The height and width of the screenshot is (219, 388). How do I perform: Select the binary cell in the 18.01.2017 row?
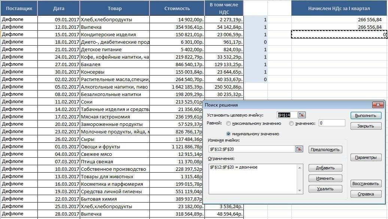256,42
